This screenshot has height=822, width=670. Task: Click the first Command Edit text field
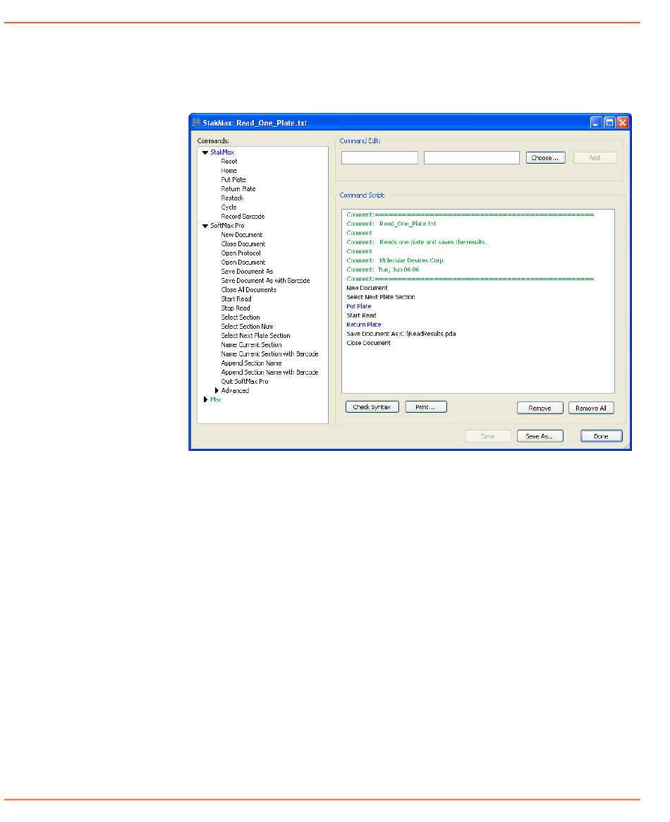(x=379, y=158)
